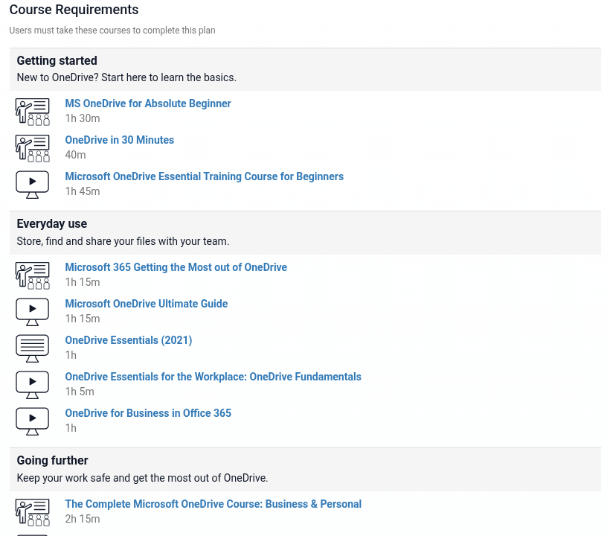Click 'Store, find and share your files' description

coord(123,241)
